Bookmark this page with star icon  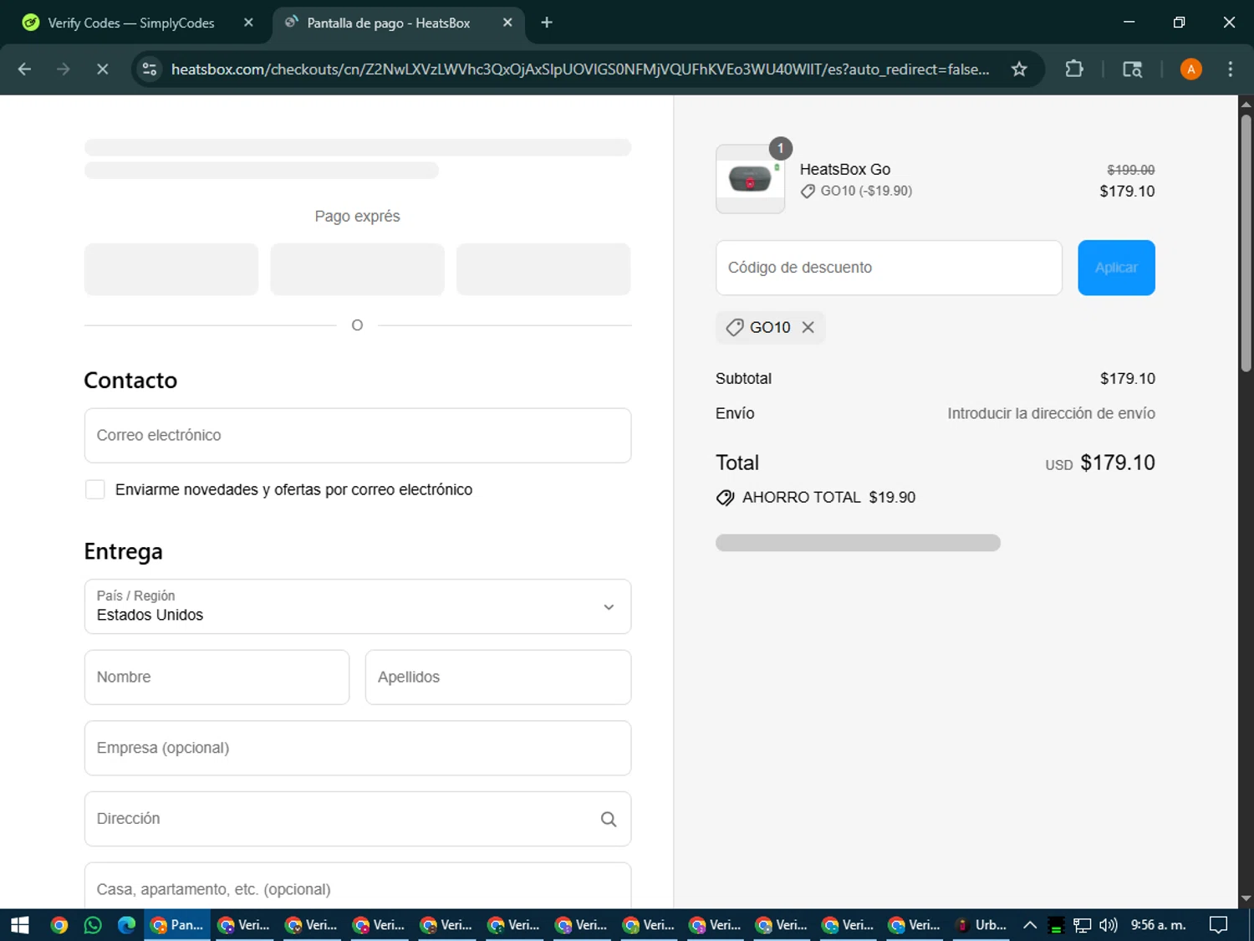click(x=1018, y=69)
